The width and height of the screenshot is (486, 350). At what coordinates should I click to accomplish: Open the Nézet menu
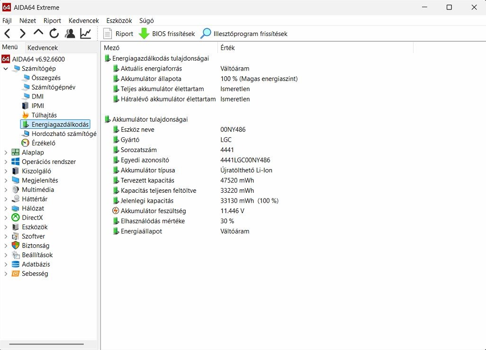tap(27, 20)
